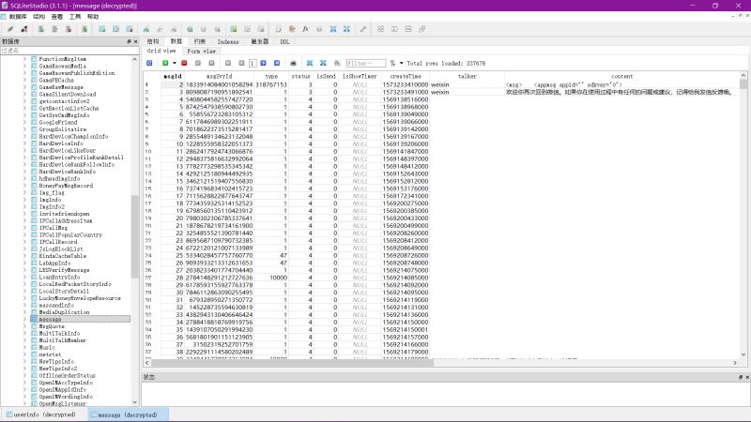751x422 pixels.
Task: Click the connect to database icon
Action: click(x=10, y=29)
